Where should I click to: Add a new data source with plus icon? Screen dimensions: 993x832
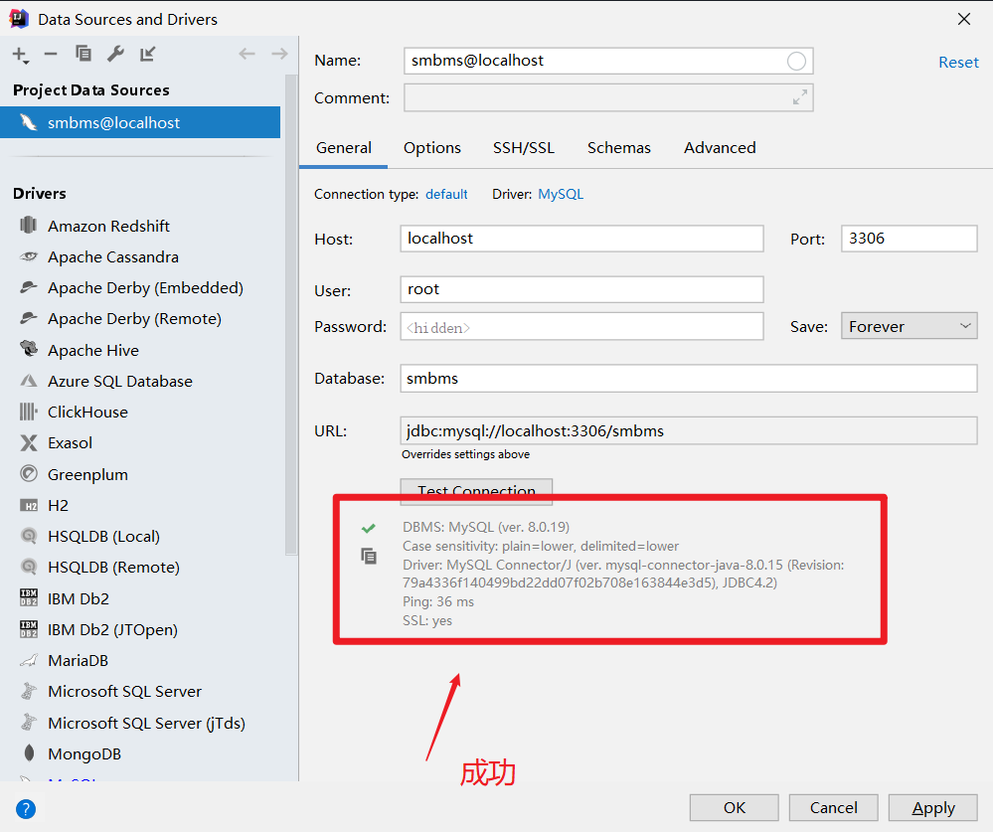[x=20, y=55]
